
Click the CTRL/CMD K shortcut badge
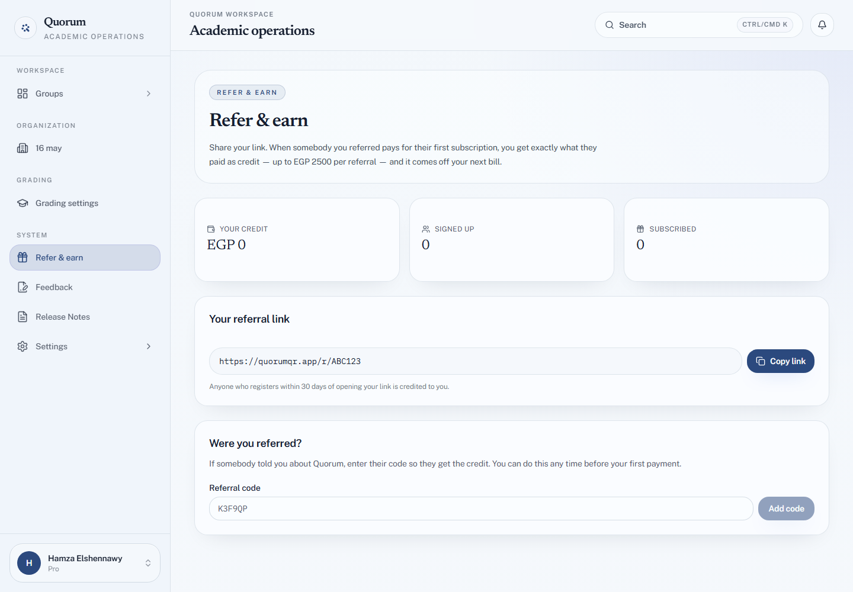pos(765,25)
